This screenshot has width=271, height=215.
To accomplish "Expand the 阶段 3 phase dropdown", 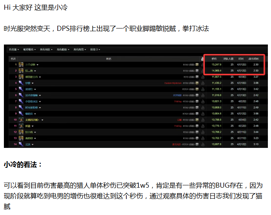I will click(95, 50).
